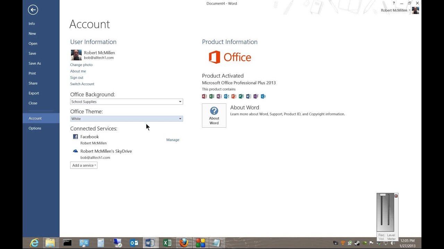The width and height of the screenshot is (444, 249).
Task: Switch to the Account tab in sidebar
Action: click(35, 118)
